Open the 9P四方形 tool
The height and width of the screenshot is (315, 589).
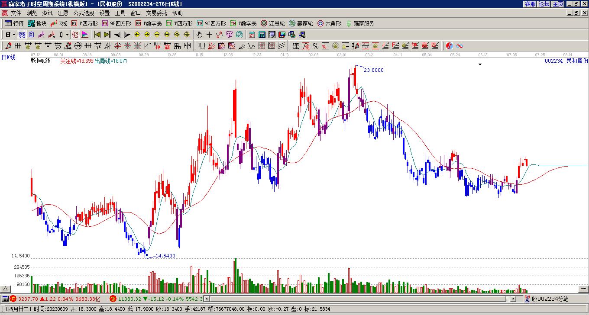pos(117,23)
